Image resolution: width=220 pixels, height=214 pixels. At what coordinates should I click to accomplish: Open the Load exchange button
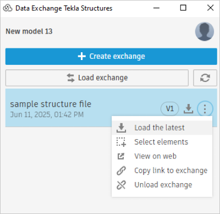[x=97, y=78]
